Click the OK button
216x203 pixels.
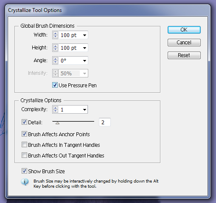pos(184,30)
